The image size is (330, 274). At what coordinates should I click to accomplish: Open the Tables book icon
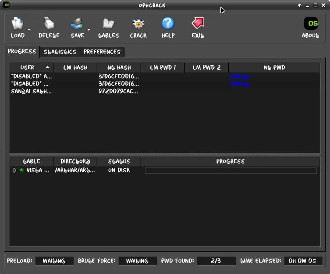(x=109, y=23)
